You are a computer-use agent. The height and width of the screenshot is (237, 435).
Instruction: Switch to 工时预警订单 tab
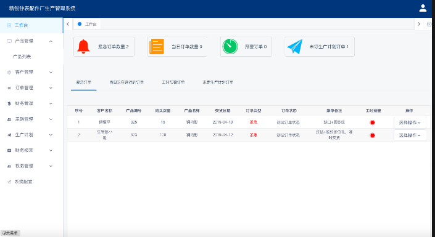(x=173, y=82)
